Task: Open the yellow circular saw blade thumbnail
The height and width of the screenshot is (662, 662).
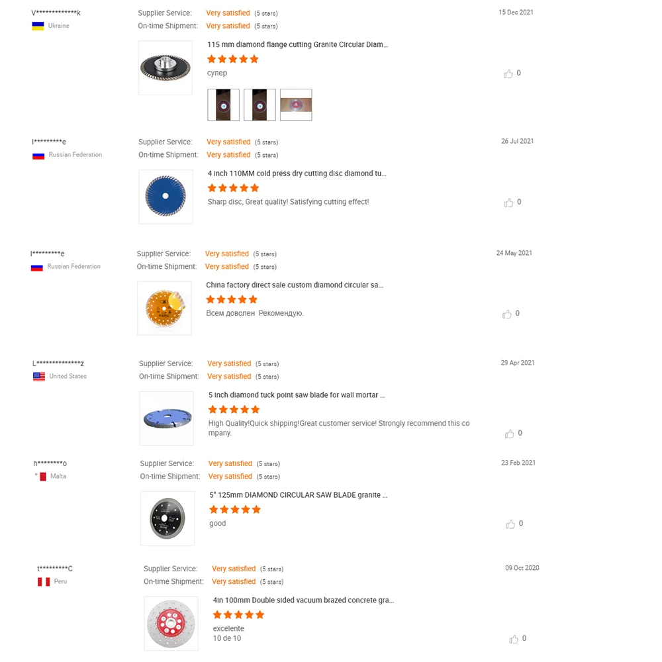Action: pyautogui.click(x=164, y=308)
